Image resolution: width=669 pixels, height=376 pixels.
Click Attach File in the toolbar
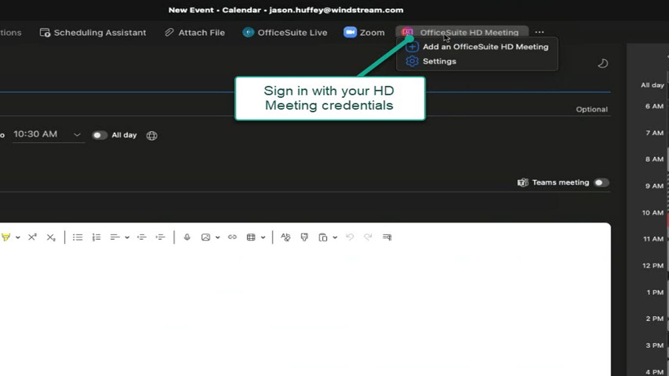195,33
